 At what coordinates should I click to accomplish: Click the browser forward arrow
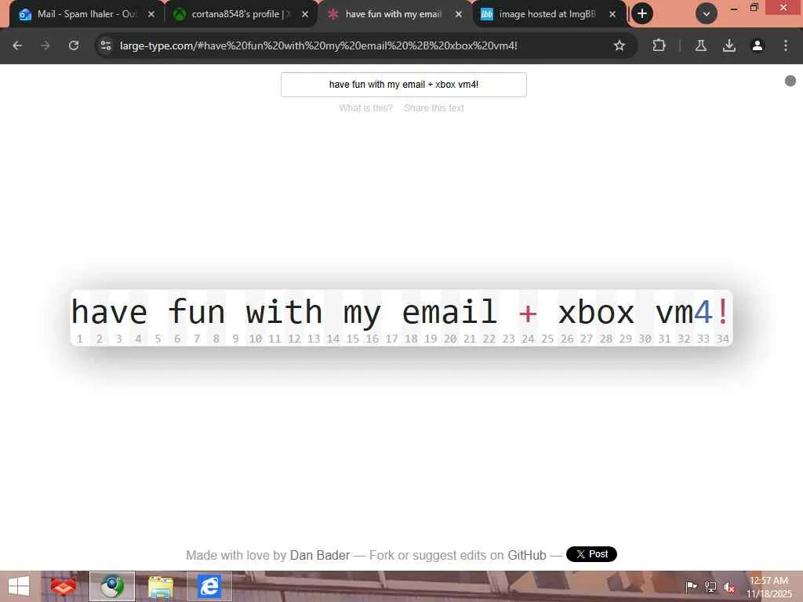(45, 45)
